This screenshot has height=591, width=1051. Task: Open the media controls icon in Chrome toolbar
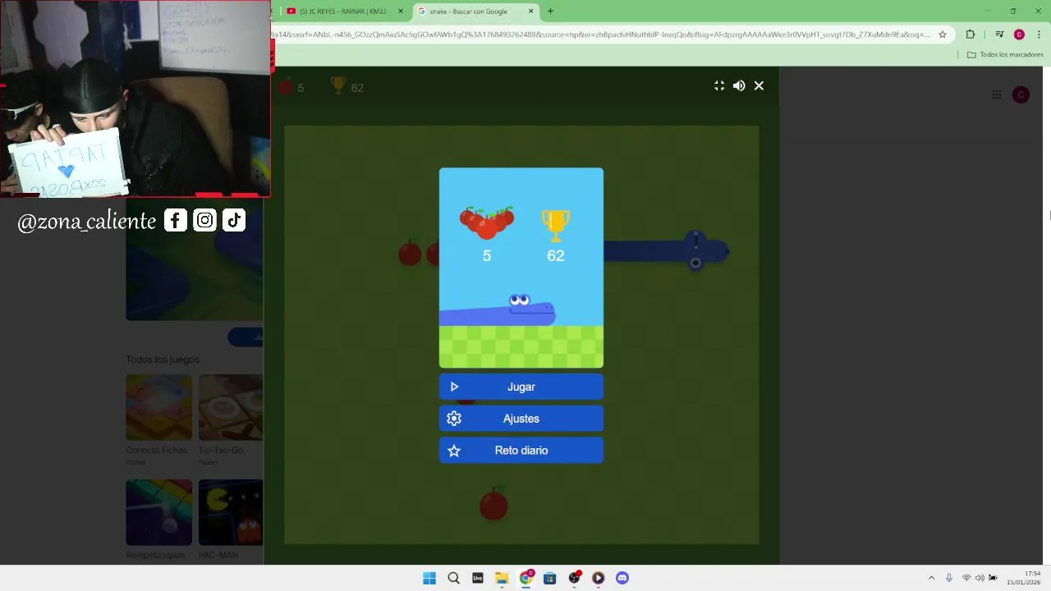(x=999, y=34)
